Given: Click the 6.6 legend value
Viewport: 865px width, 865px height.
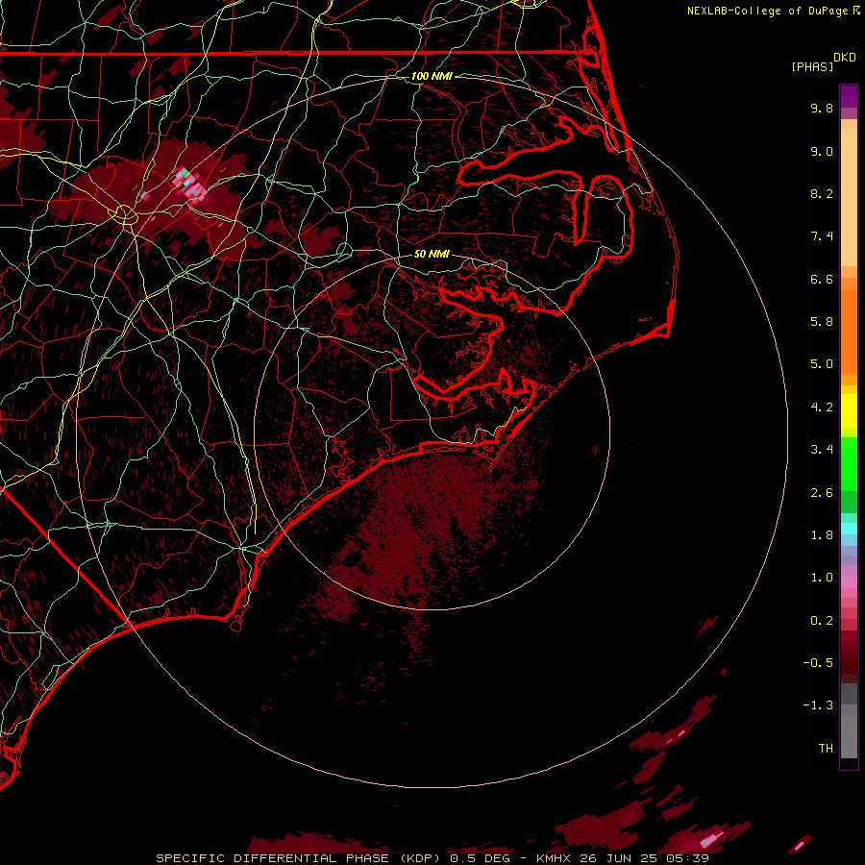Looking at the screenshot, I should click(x=822, y=279).
